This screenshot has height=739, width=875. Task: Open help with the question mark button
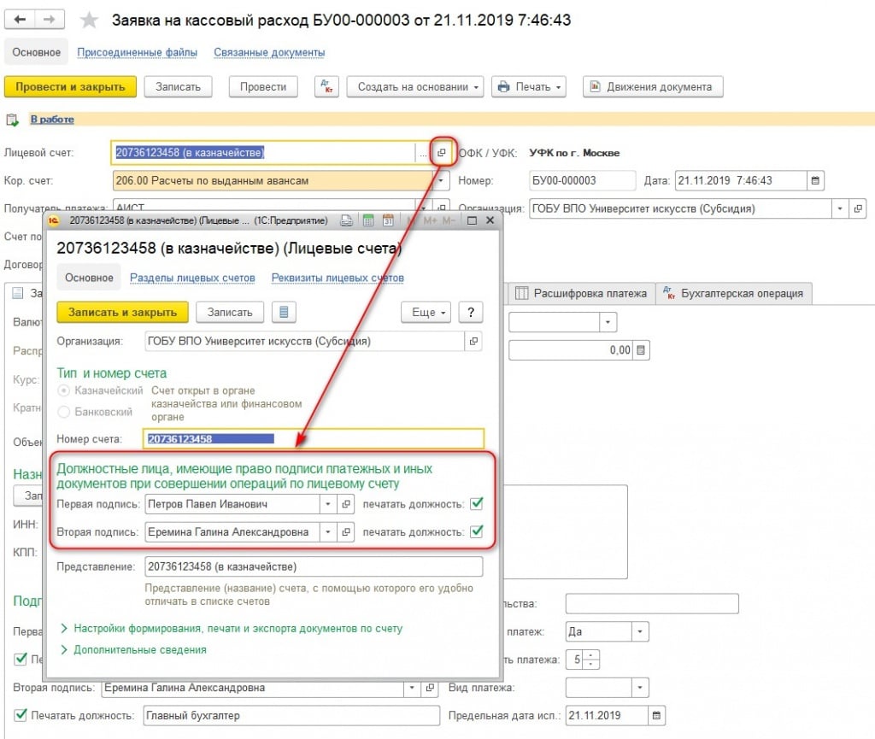click(471, 313)
